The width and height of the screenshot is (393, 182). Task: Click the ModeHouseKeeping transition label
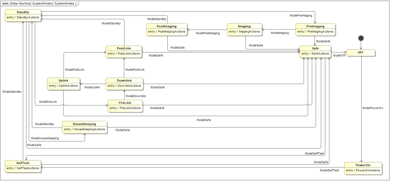coord(45,138)
